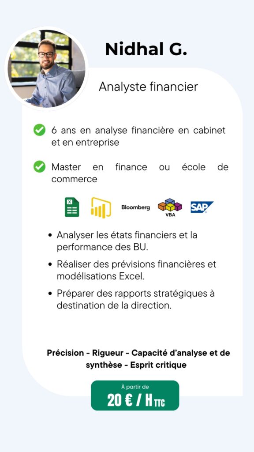Click the blue SAP logo
This screenshot has height=452, width=254.
202,207
